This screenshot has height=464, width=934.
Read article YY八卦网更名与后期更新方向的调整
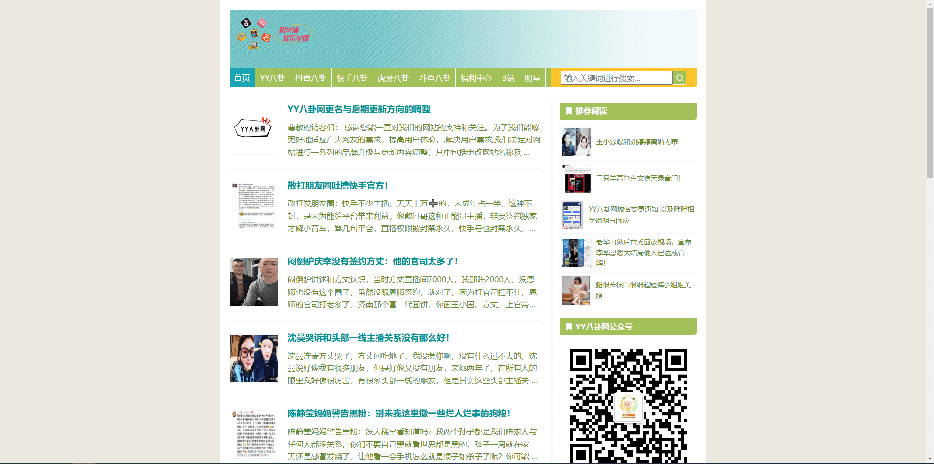[x=359, y=109]
